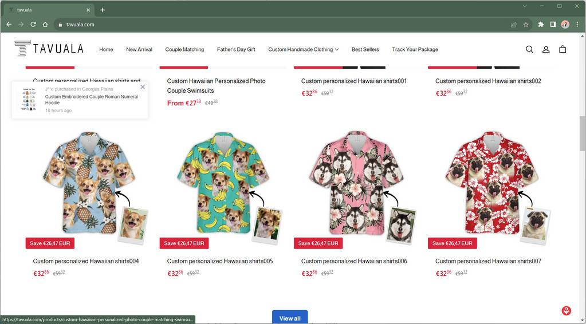Open the shopping bag cart icon
This screenshot has height=324, width=586.
tap(563, 49)
